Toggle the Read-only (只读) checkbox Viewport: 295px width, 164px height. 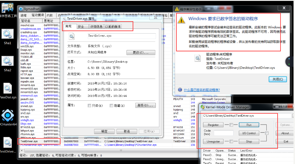tap(89, 105)
